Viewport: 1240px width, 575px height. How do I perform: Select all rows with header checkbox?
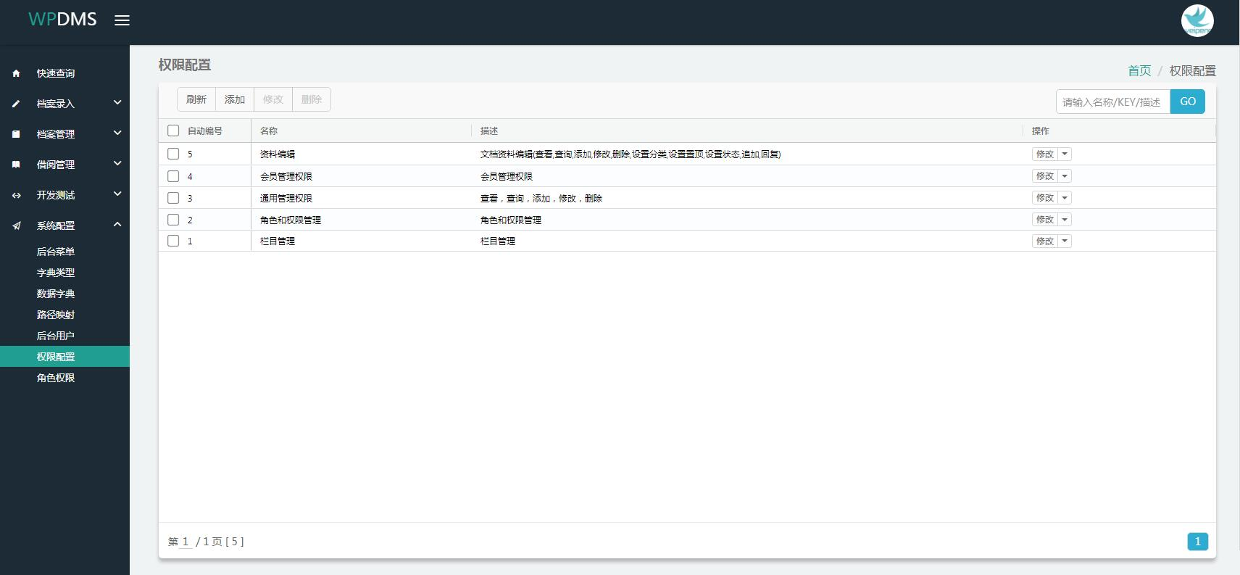point(173,131)
